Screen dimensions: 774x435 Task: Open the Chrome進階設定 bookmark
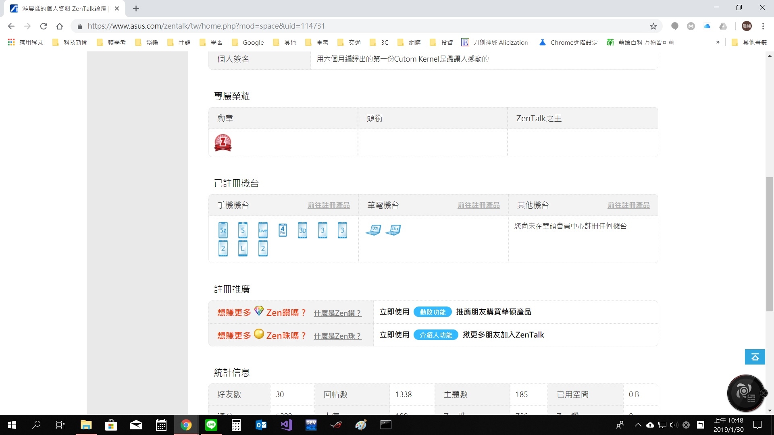[568, 42]
